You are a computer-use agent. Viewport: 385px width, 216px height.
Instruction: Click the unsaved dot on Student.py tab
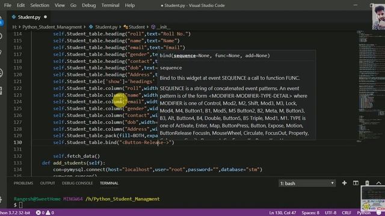pos(46,17)
